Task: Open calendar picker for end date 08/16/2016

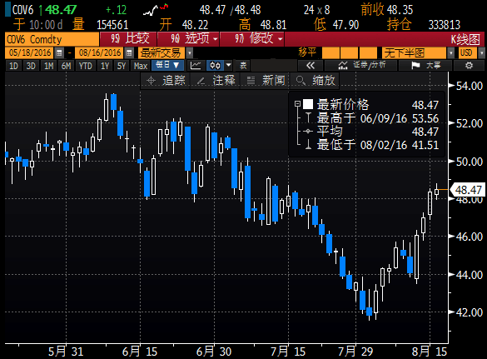Action: point(129,52)
